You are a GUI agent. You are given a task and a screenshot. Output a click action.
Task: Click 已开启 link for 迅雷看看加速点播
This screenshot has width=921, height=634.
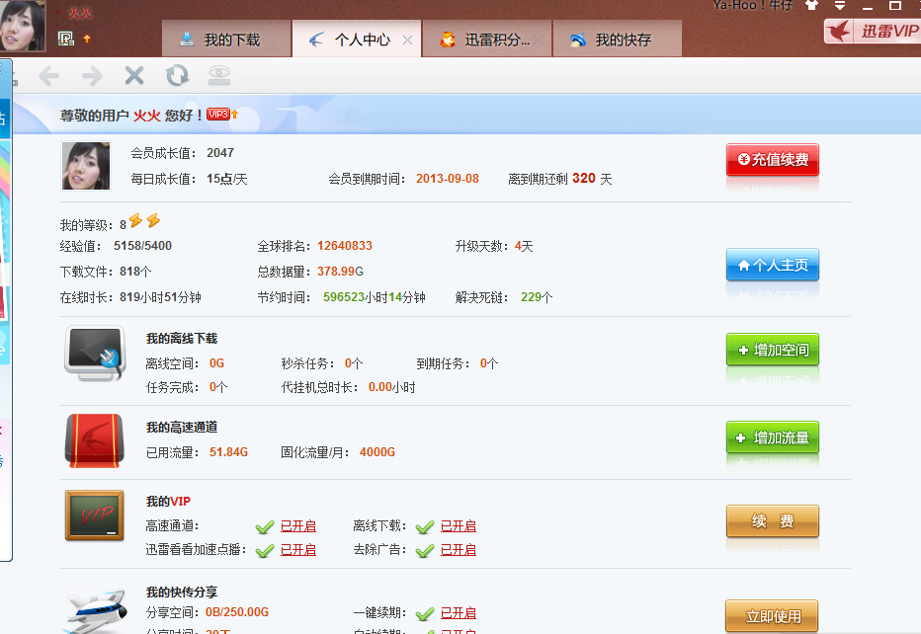[298, 549]
